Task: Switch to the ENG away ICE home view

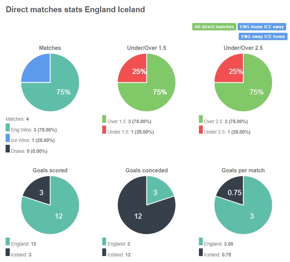Action: coord(263,36)
